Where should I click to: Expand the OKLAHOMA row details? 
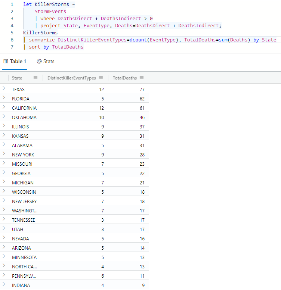[x=4, y=116]
